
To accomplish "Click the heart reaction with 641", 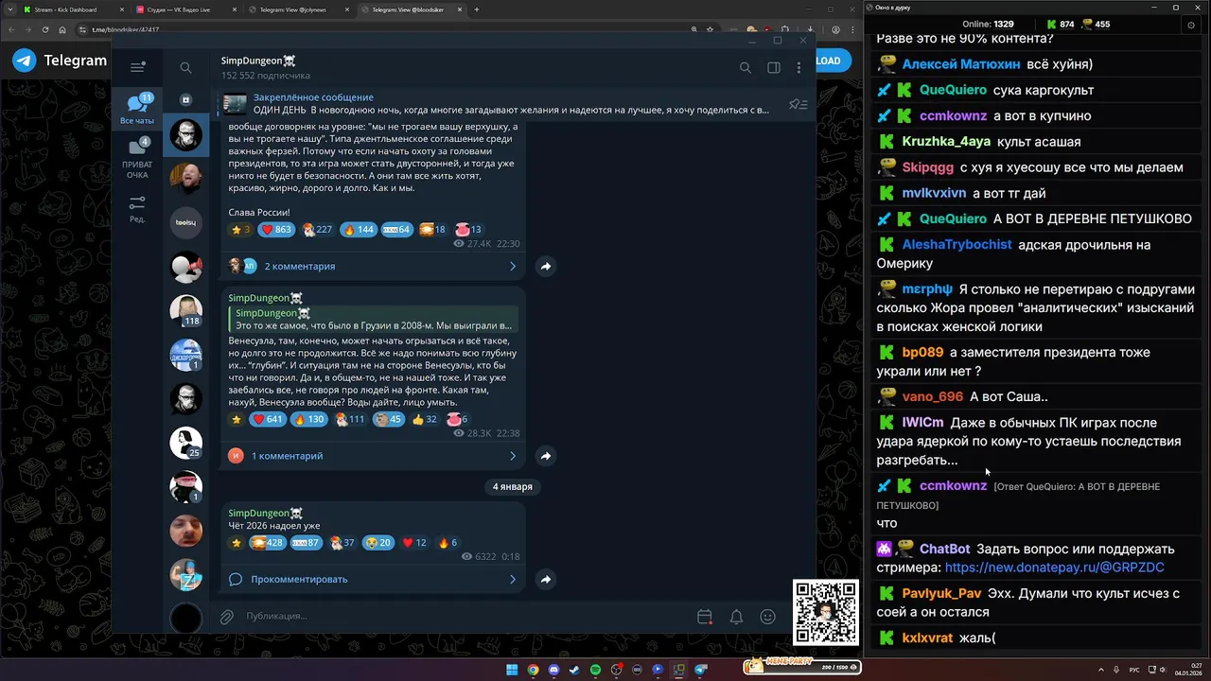I will pyautogui.click(x=268, y=419).
